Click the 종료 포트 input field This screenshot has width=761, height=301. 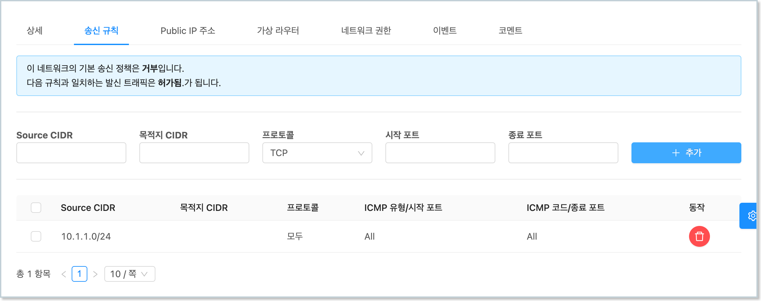563,153
